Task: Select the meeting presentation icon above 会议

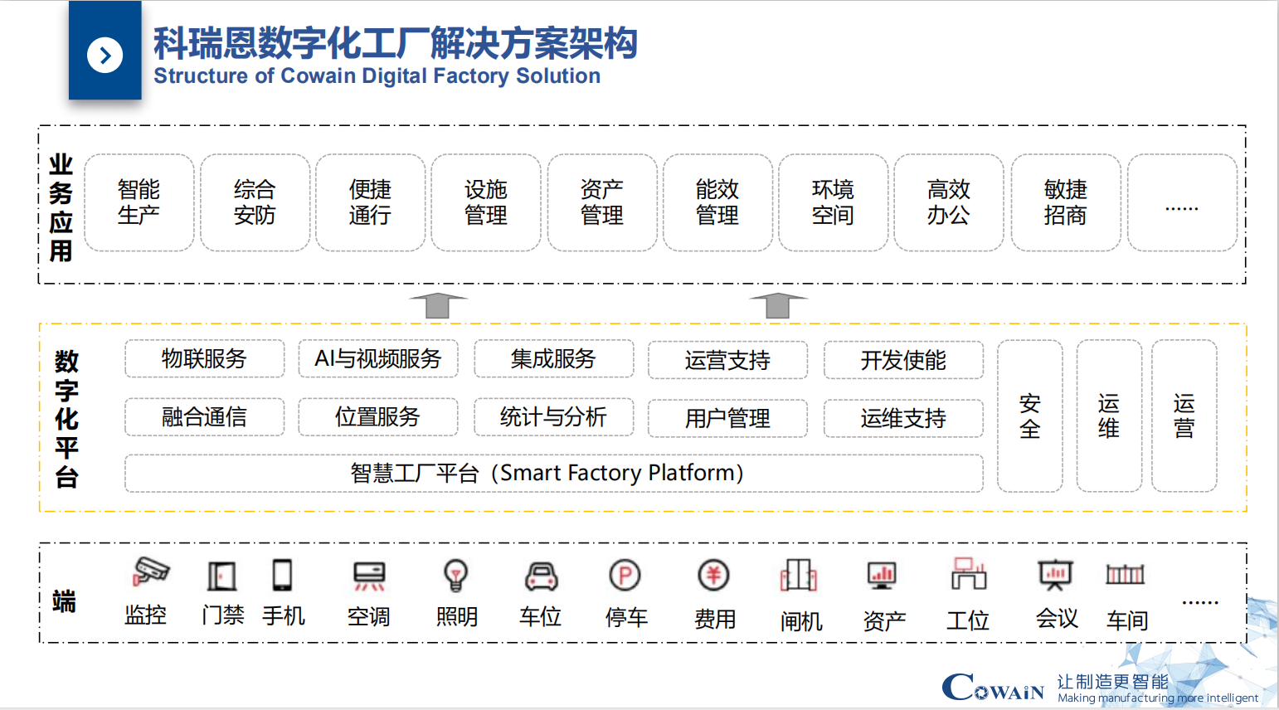Action: [x=1055, y=574]
